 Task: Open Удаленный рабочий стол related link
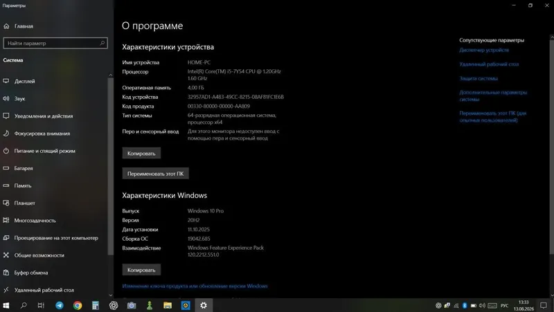(489, 64)
